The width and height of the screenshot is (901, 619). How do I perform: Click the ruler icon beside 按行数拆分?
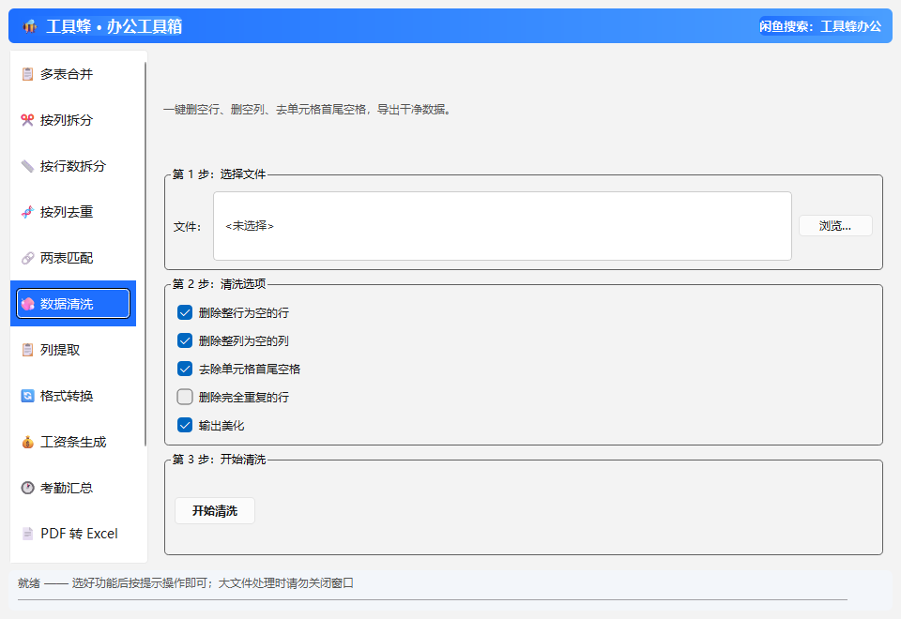pos(27,166)
